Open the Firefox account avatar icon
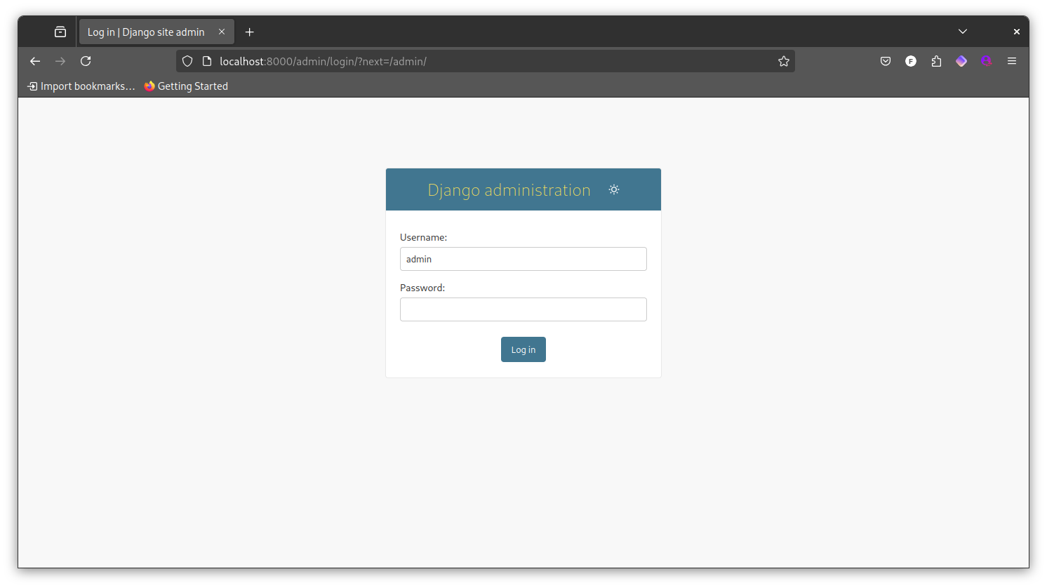Image resolution: width=1047 pixels, height=588 pixels. (911, 61)
